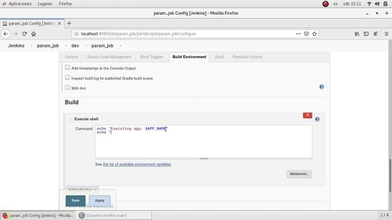392x220 pixels.
Task: Open help for Execute shell step
Action: click(x=317, y=119)
